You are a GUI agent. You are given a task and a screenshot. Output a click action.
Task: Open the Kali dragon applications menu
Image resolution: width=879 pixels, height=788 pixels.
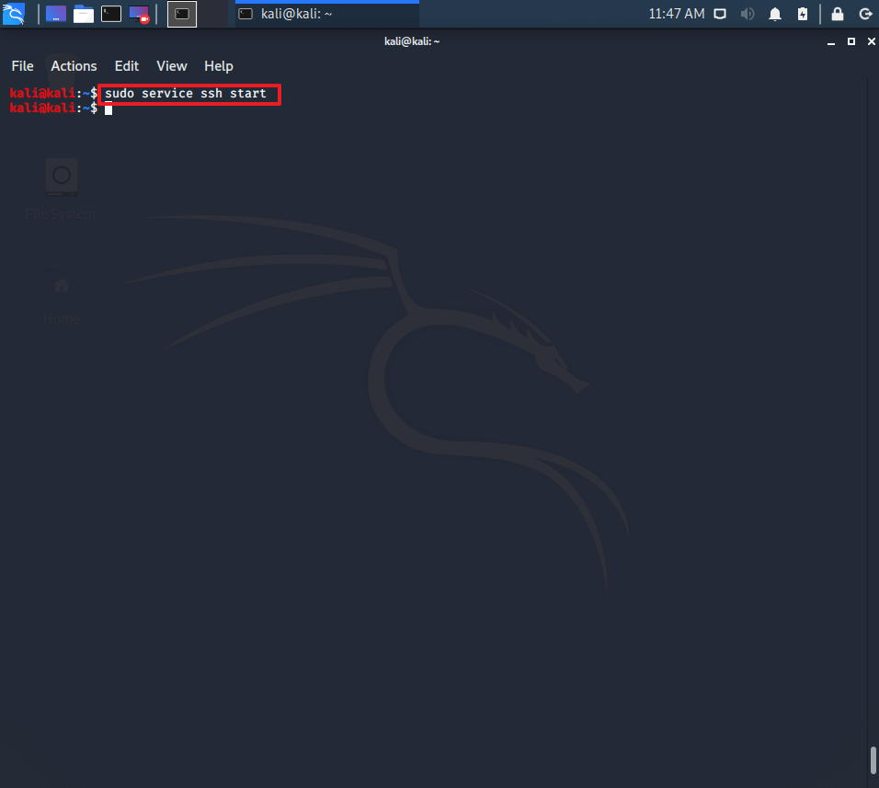coord(14,14)
